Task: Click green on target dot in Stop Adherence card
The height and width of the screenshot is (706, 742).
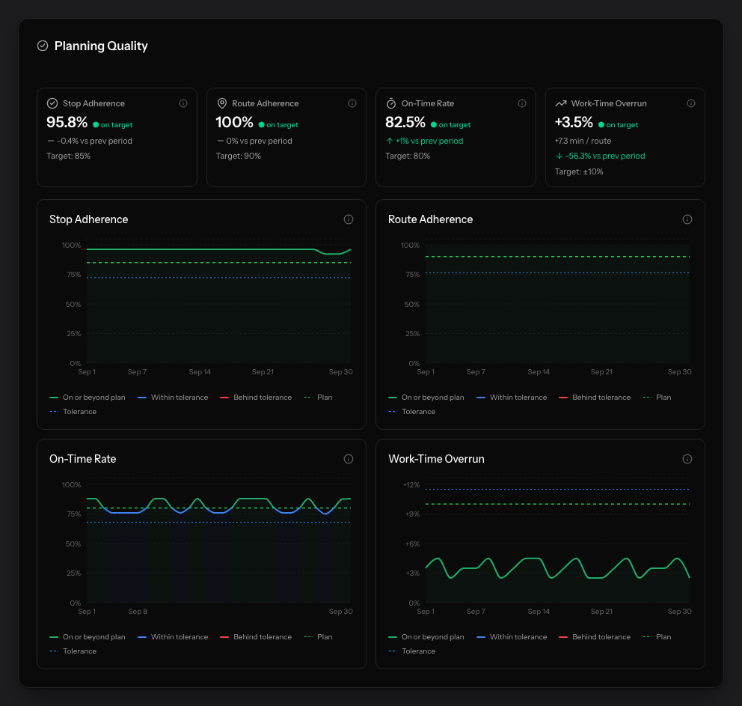Action: tap(96, 125)
